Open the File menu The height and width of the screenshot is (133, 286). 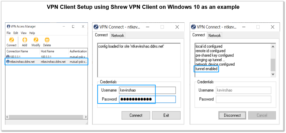pos(9,33)
